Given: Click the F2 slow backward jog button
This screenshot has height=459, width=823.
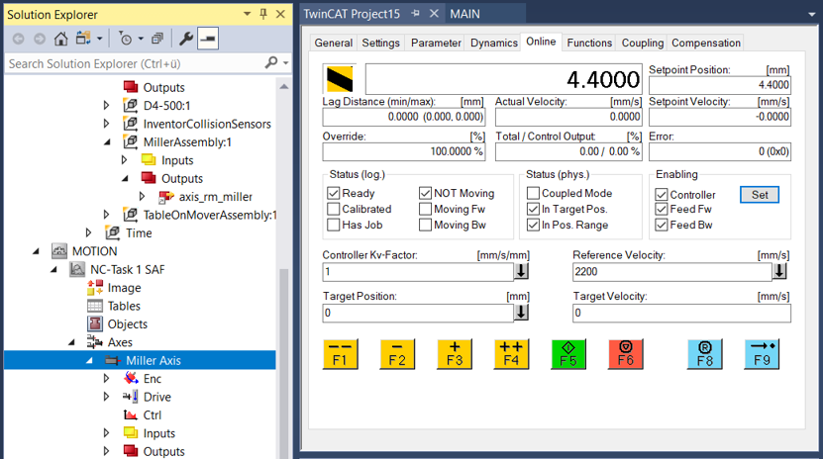Looking at the screenshot, I should (x=397, y=354).
